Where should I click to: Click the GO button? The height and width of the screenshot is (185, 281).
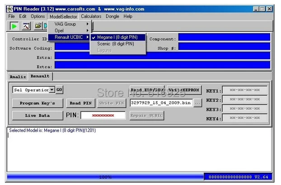point(59,90)
